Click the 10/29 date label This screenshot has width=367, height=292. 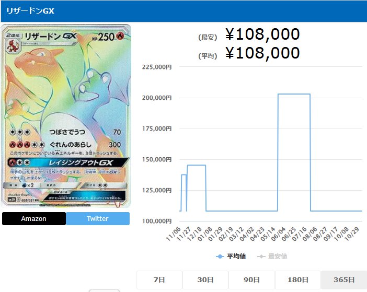[x=352, y=234]
